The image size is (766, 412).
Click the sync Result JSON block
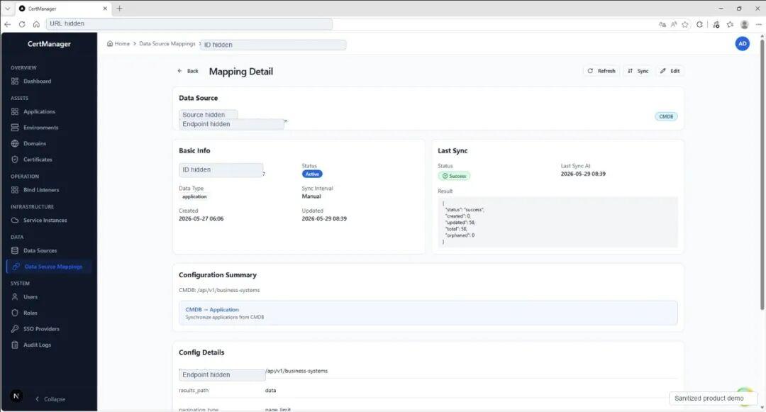557,222
